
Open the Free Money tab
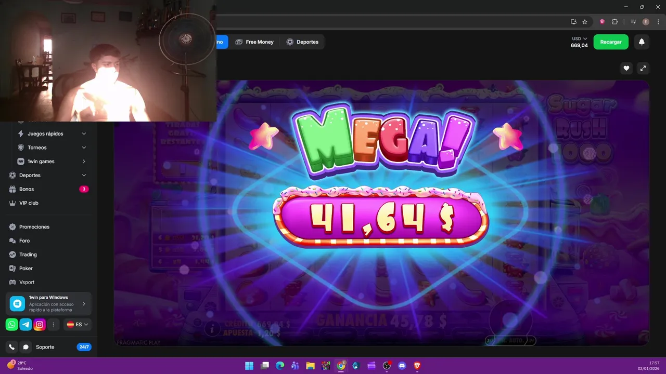(254, 42)
